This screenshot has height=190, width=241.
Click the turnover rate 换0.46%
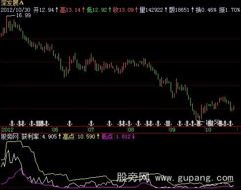[x=206, y=10]
